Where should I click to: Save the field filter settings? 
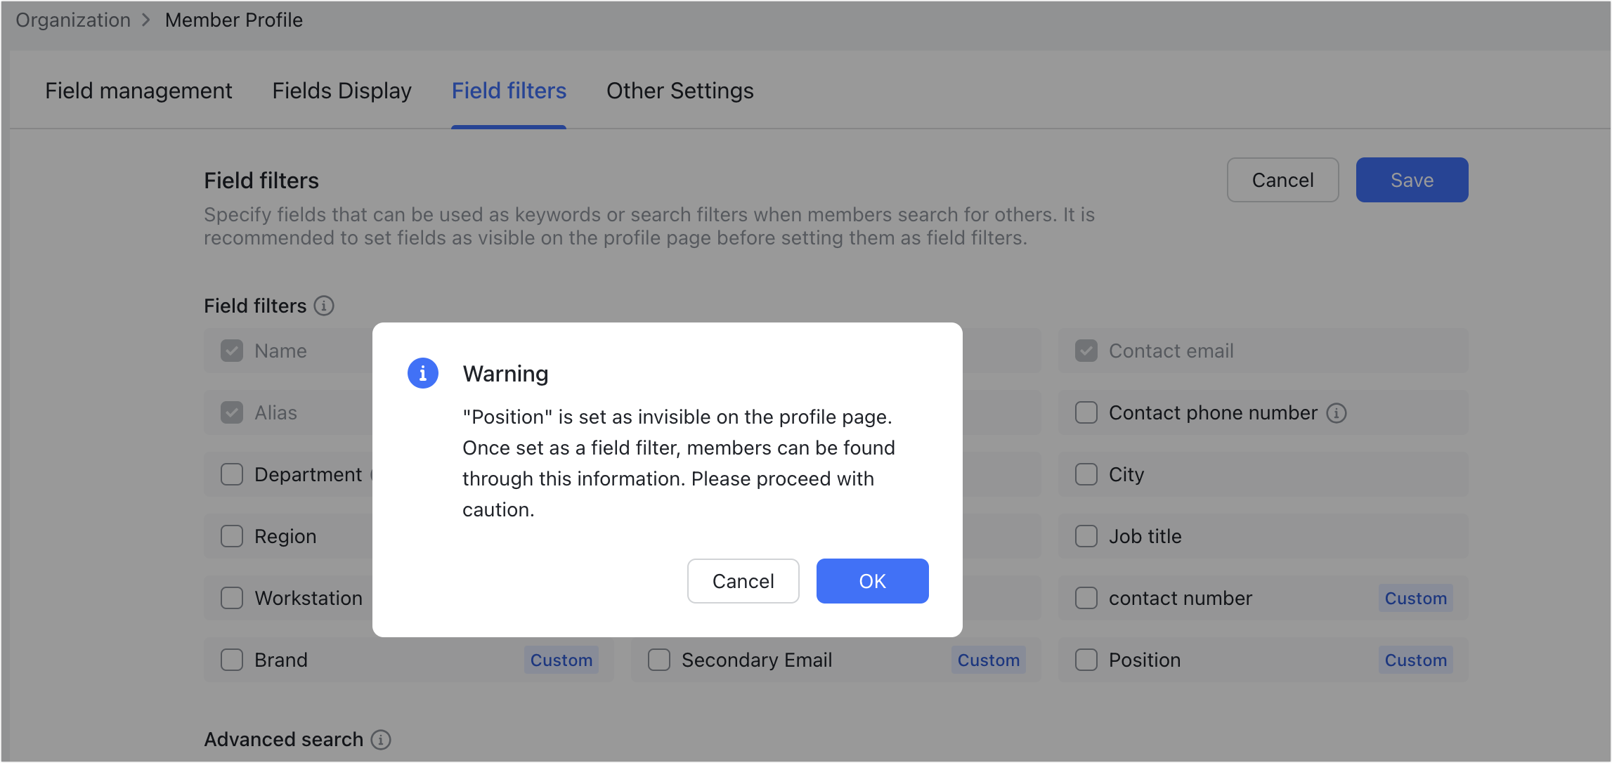[x=1412, y=180]
